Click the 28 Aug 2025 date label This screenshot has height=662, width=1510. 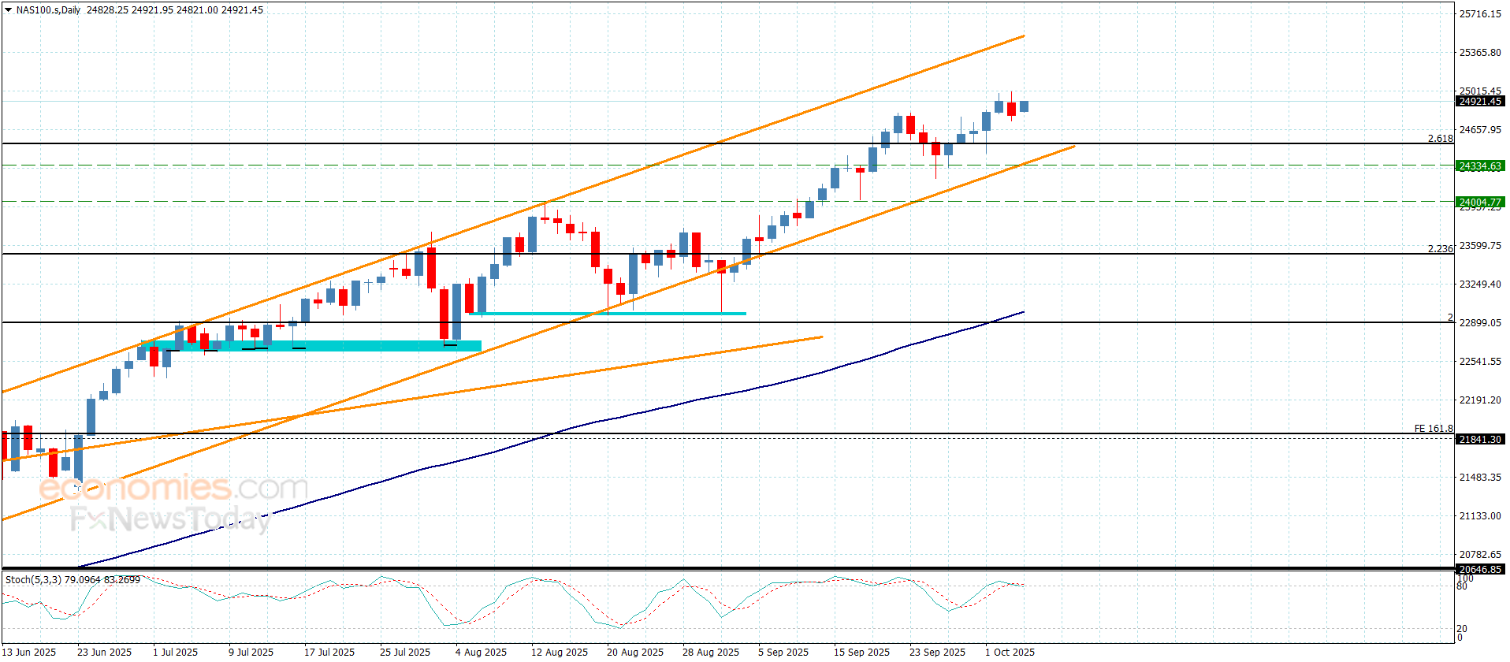711,653
